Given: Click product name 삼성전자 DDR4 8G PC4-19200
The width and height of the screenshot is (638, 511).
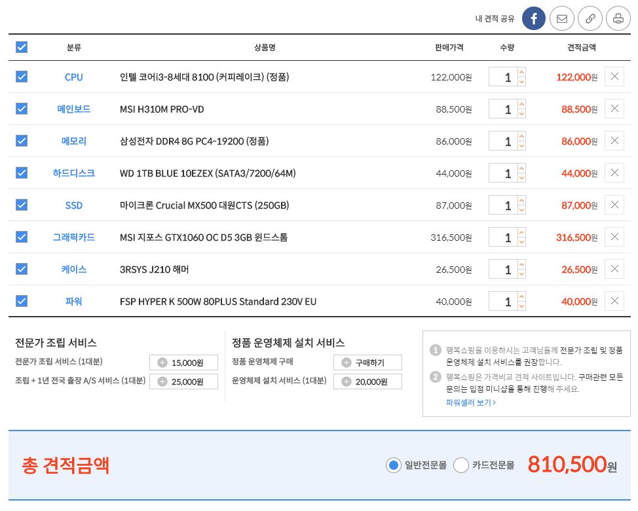Looking at the screenshot, I should click(x=194, y=141).
